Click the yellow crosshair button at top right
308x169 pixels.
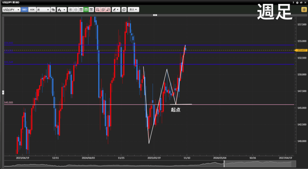tap(304, 10)
